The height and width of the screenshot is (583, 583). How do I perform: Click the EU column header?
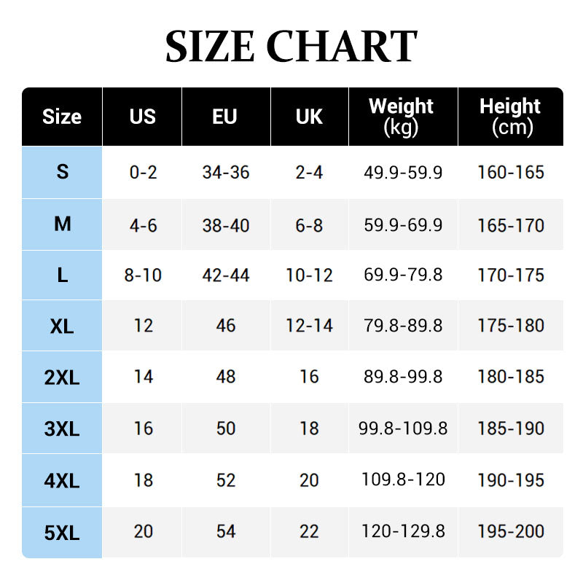tap(225, 117)
